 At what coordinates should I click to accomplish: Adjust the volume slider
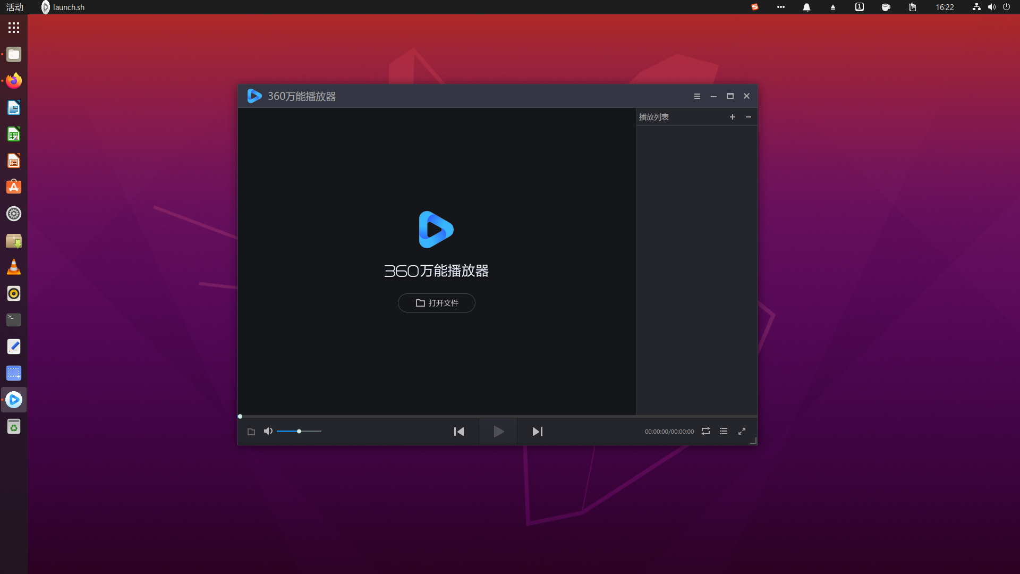(x=299, y=431)
